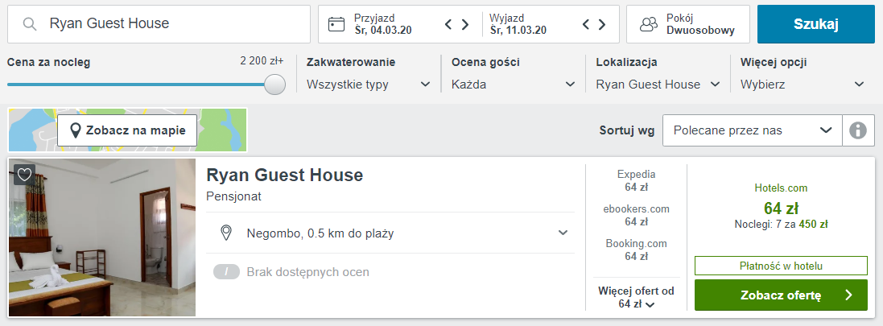Go to previous check-out date arrow
Image resolution: width=883 pixels, height=326 pixels.
pyautogui.click(x=586, y=24)
